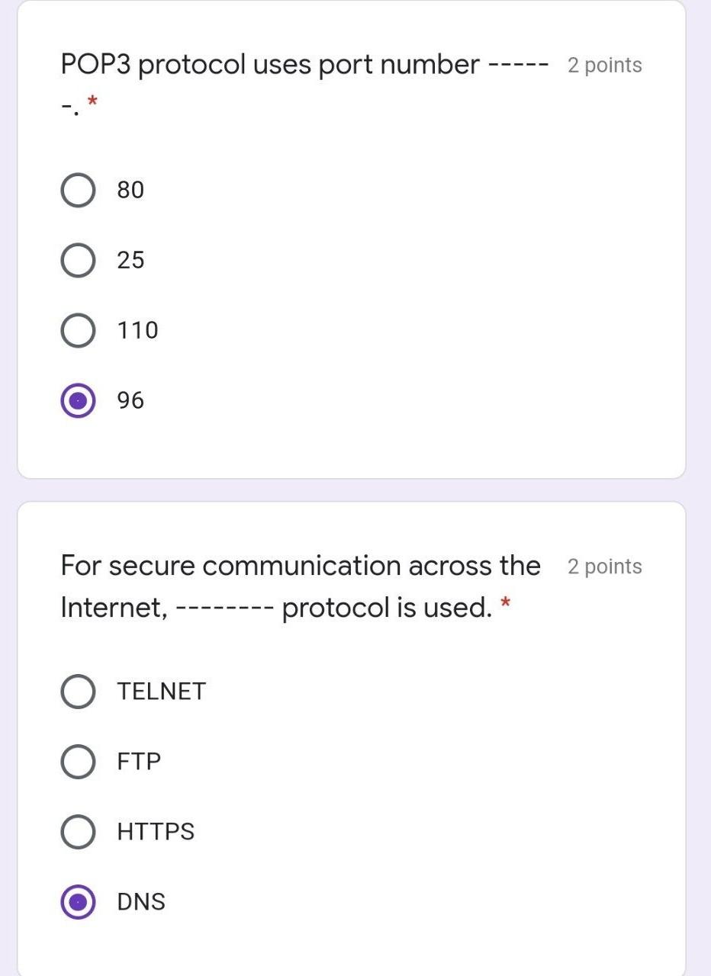This screenshot has width=711, height=976.
Task: Click the option label text 25
Action: point(130,259)
